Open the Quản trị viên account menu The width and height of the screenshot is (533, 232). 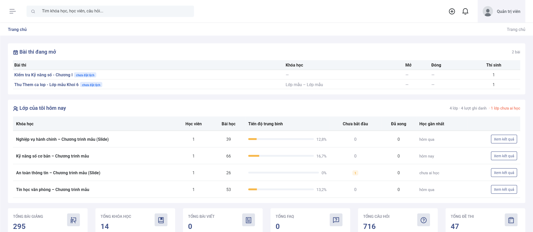pos(501,11)
